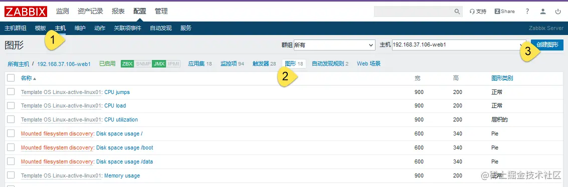Check the Disk space usage /boot checkbox
The height and width of the screenshot is (187, 568).
(x=11, y=147)
